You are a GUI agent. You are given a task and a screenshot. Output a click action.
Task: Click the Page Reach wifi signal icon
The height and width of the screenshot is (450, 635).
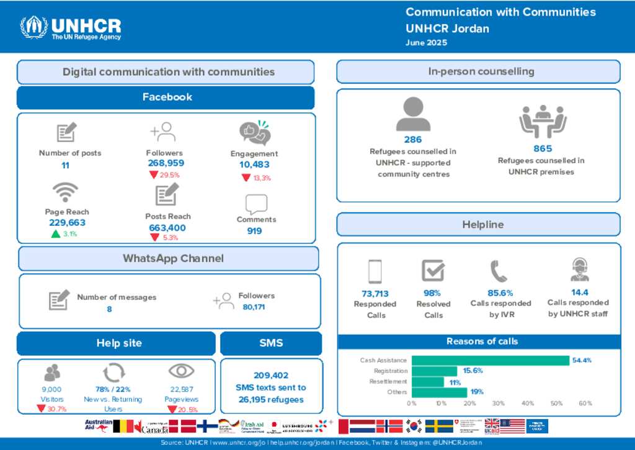(x=65, y=192)
